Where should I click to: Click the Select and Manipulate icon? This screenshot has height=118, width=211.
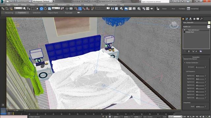(x=67, y=9)
